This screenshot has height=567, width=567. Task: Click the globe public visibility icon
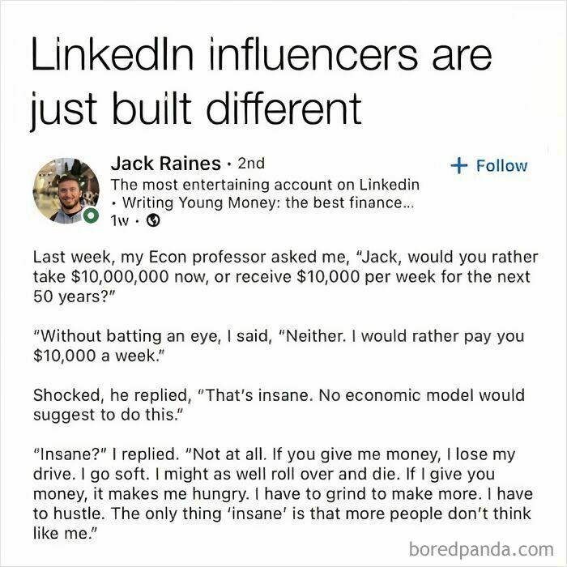[x=151, y=221]
